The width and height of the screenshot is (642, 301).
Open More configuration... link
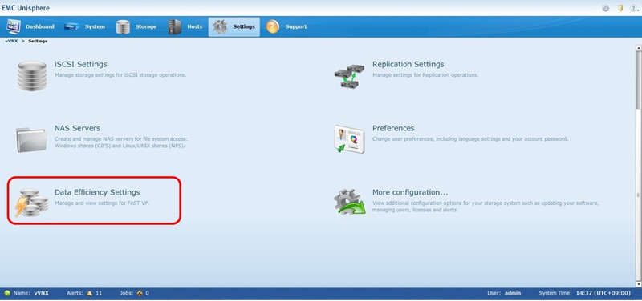point(410,192)
